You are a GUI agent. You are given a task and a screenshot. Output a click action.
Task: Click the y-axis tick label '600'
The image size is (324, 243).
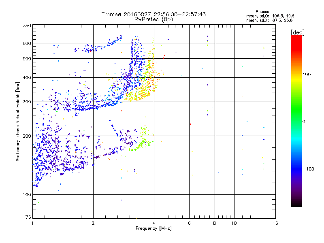(x=27, y=43)
